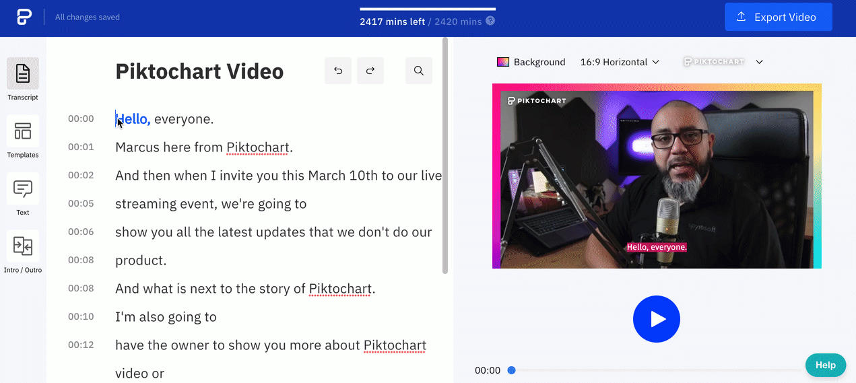This screenshot has height=383, width=856.
Task: Click the 00:00 playback time label
Action: (x=488, y=370)
